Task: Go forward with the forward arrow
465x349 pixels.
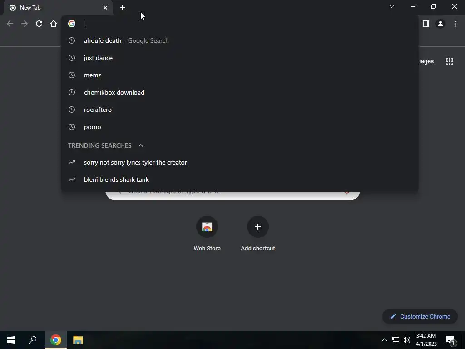Action: pos(25,24)
